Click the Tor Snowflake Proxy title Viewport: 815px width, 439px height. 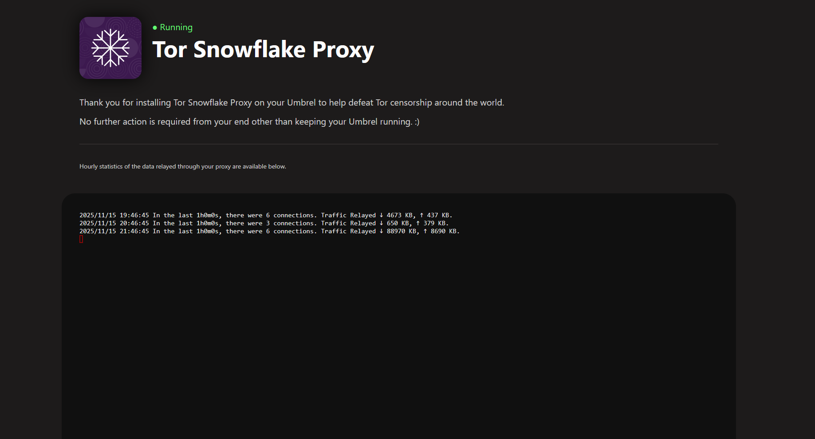[263, 49]
